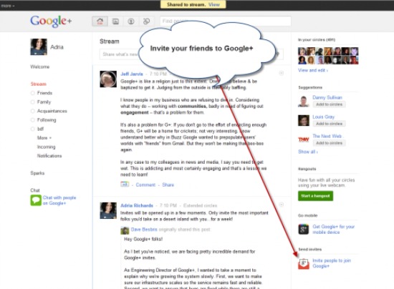Click Share on Jeff Jarvis post
Screen dimensions: 394x289
(168, 185)
